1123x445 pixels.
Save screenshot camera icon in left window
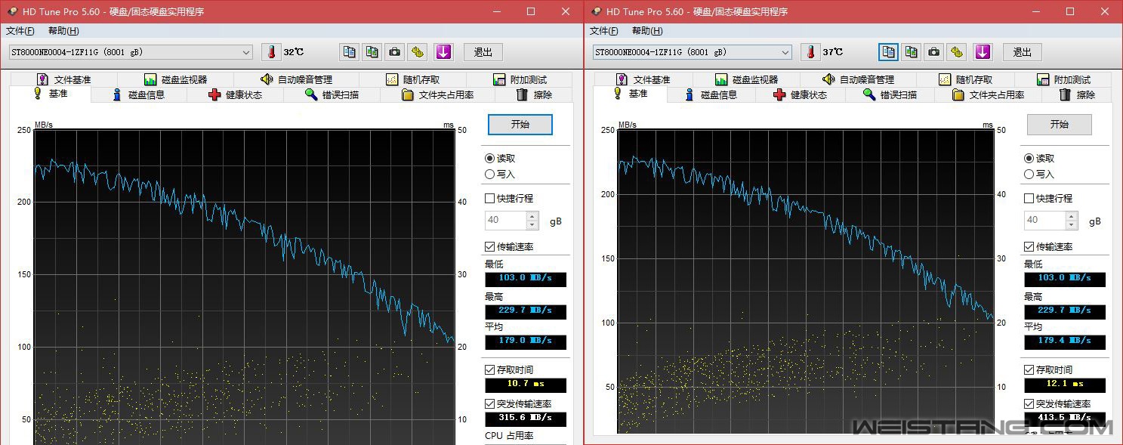click(394, 52)
